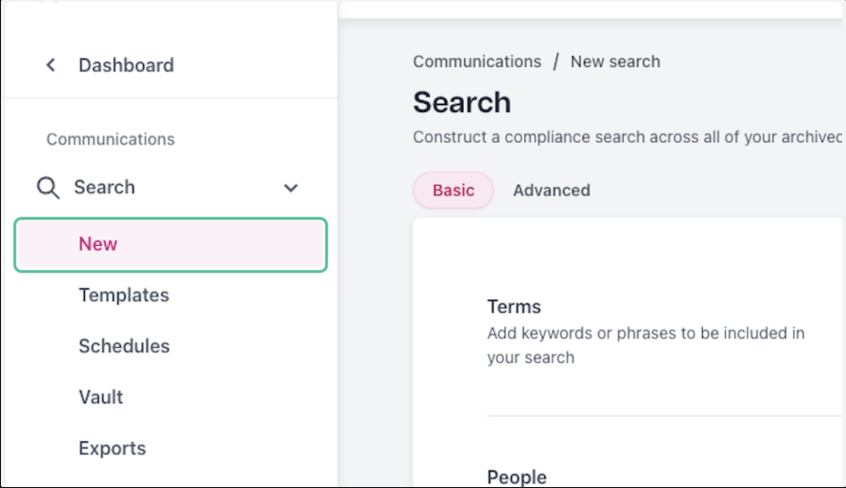Click the back chevron beside Dashboard

[x=51, y=65]
